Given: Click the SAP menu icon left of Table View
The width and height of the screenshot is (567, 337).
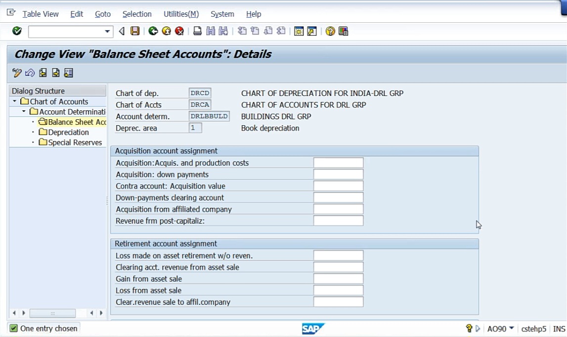Looking at the screenshot, I should [x=11, y=13].
